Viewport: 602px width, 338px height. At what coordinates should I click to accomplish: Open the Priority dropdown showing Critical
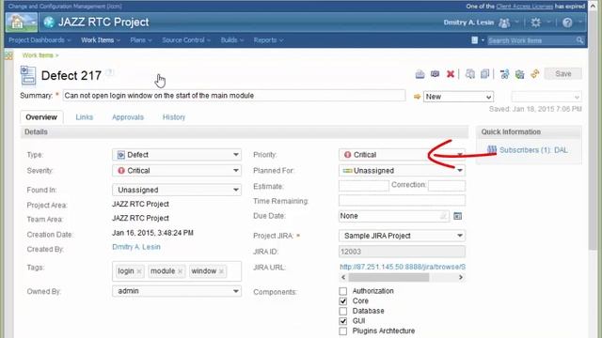pyautogui.click(x=402, y=155)
